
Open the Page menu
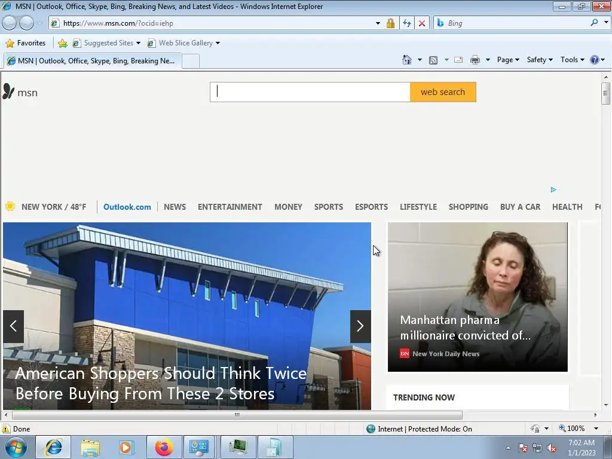(x=508, y=60)
